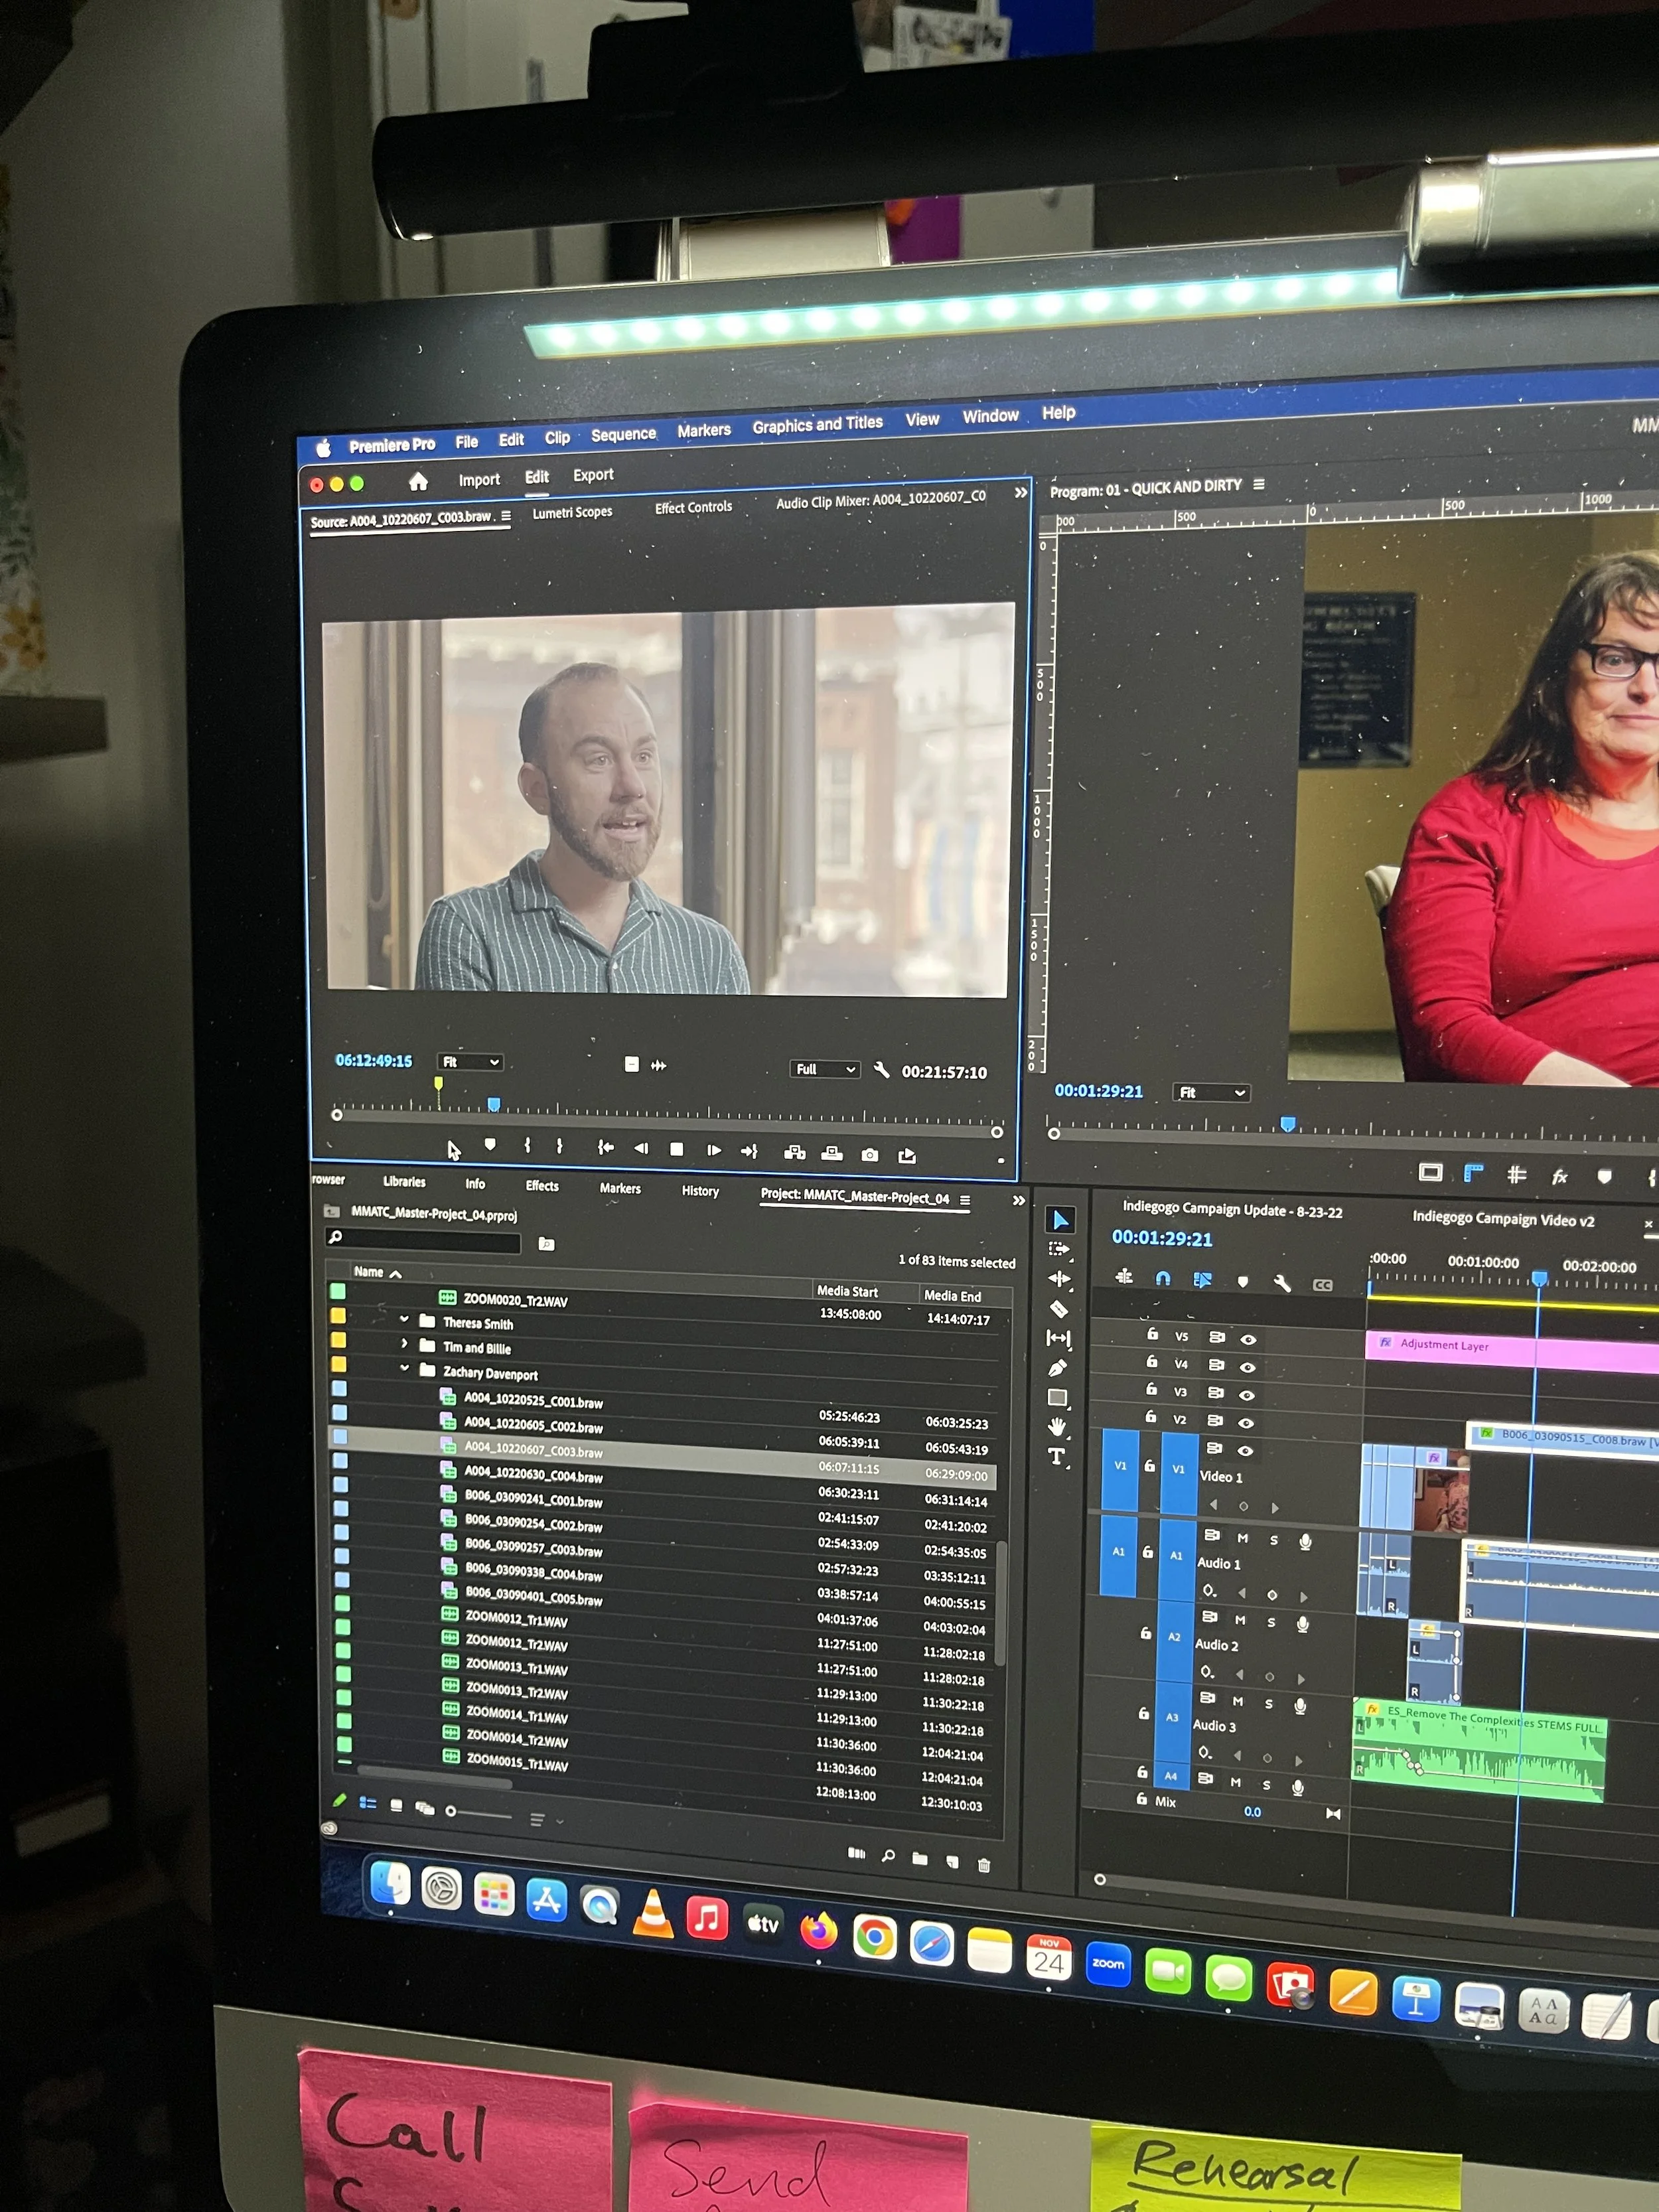Collapse the Zachary Davenport bin

point(404,1368)
